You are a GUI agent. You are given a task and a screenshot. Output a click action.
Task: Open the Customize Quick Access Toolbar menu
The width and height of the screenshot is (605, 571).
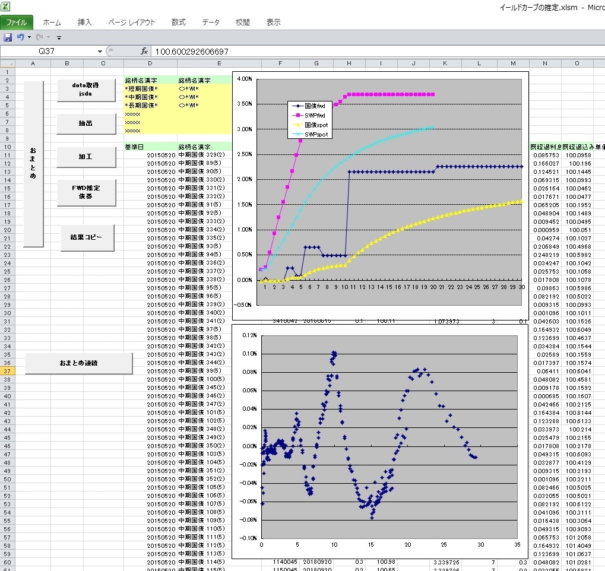pos(59,38)
